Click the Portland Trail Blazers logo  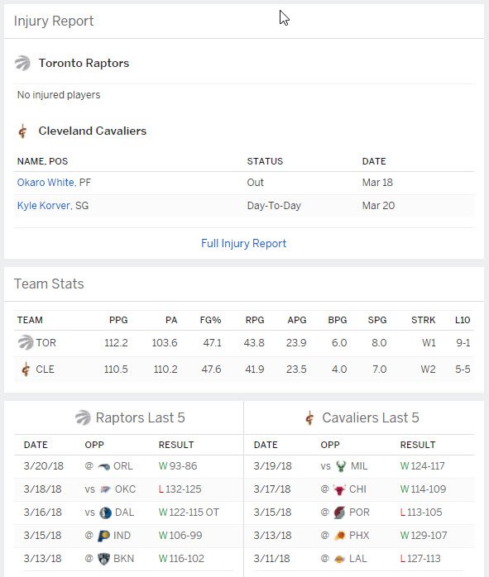coord(339,513)
